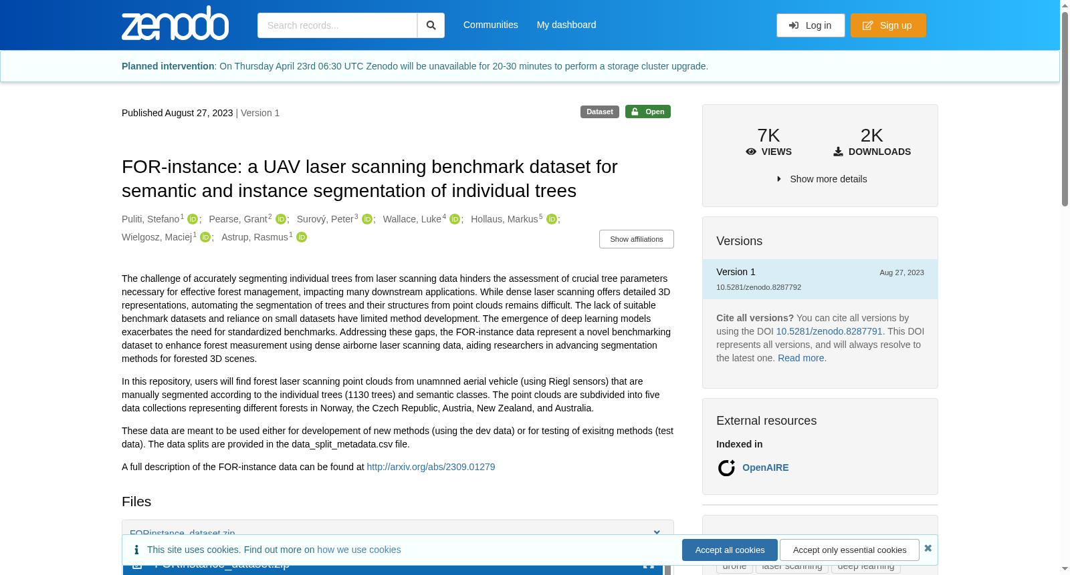1070x575 pixels.
Task: Click the OpenAIRE logo icon
Action: tap(726, 468)
